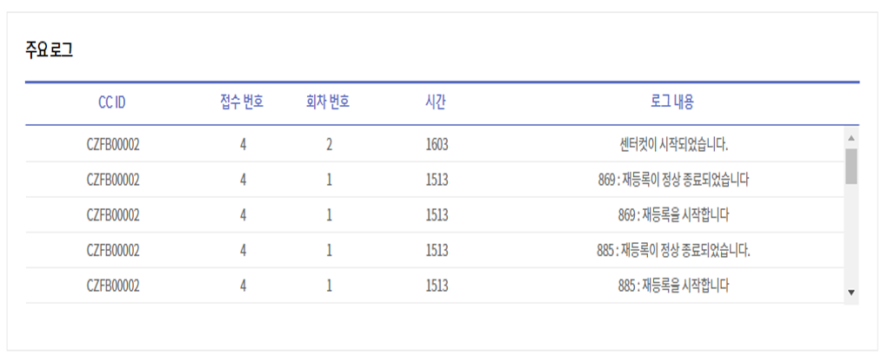Viewport: 888px width, 362px height.
Task: Select the 로그 내용 column header
Action: pyautogui.click(x=673, y=102)
